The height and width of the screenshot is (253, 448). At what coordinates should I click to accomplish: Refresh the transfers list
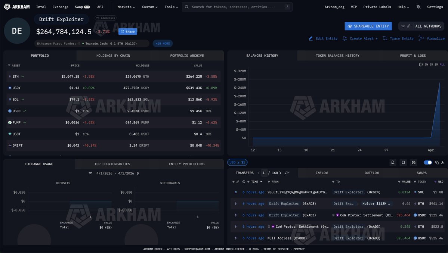click(x=287, y=173)
